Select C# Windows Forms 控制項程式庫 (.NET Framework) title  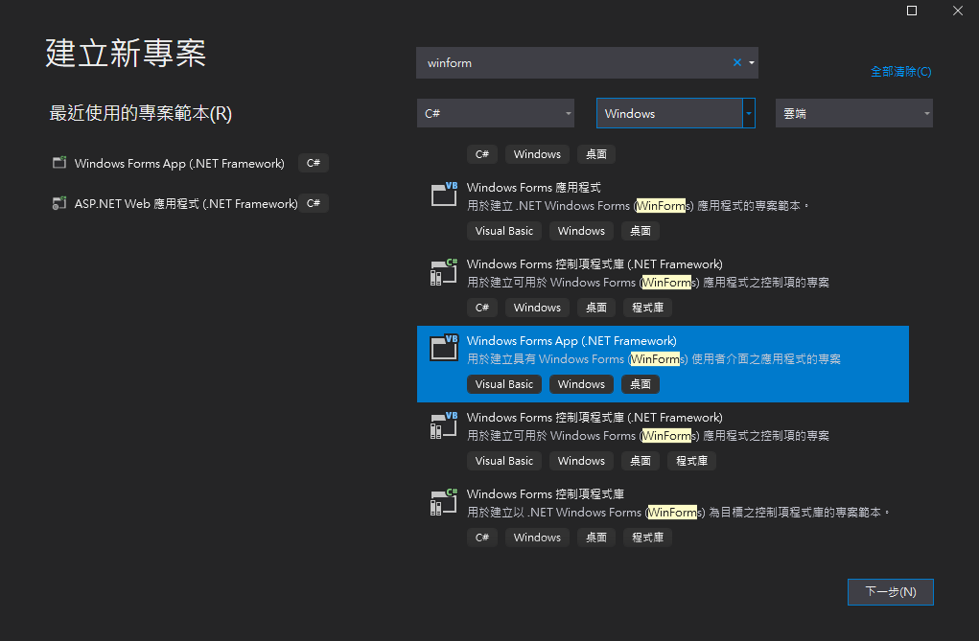594,264
